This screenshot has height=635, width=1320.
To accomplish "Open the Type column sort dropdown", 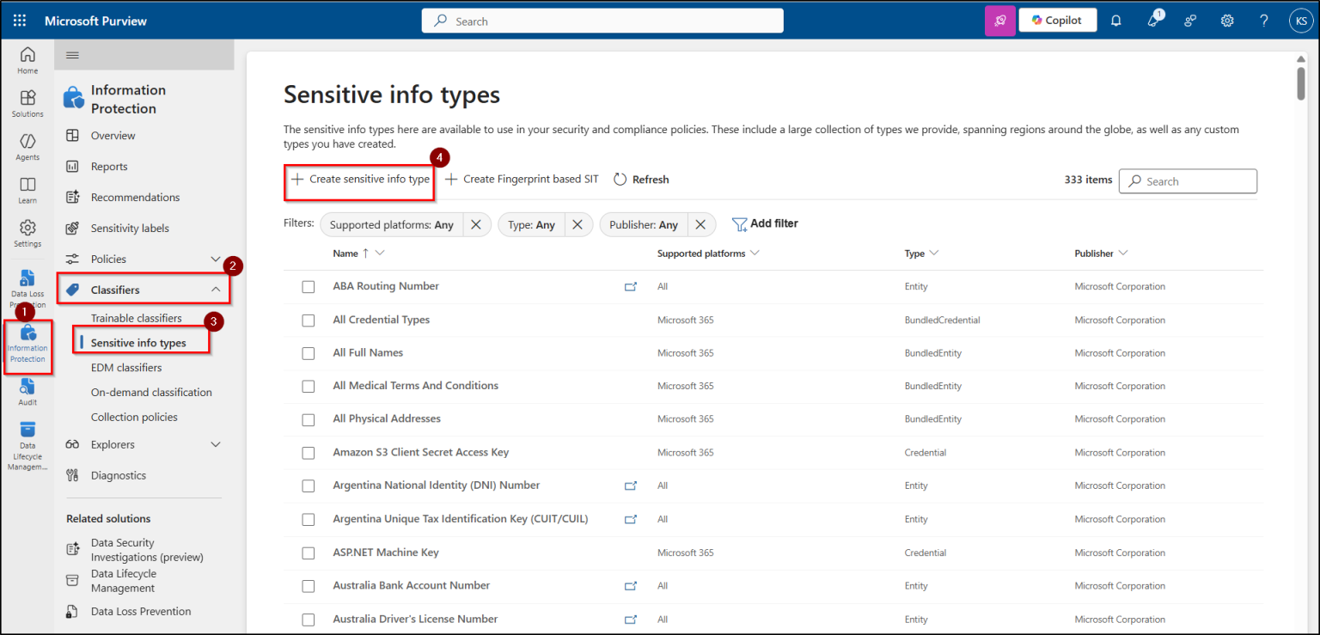I will (x=935, y=253).
